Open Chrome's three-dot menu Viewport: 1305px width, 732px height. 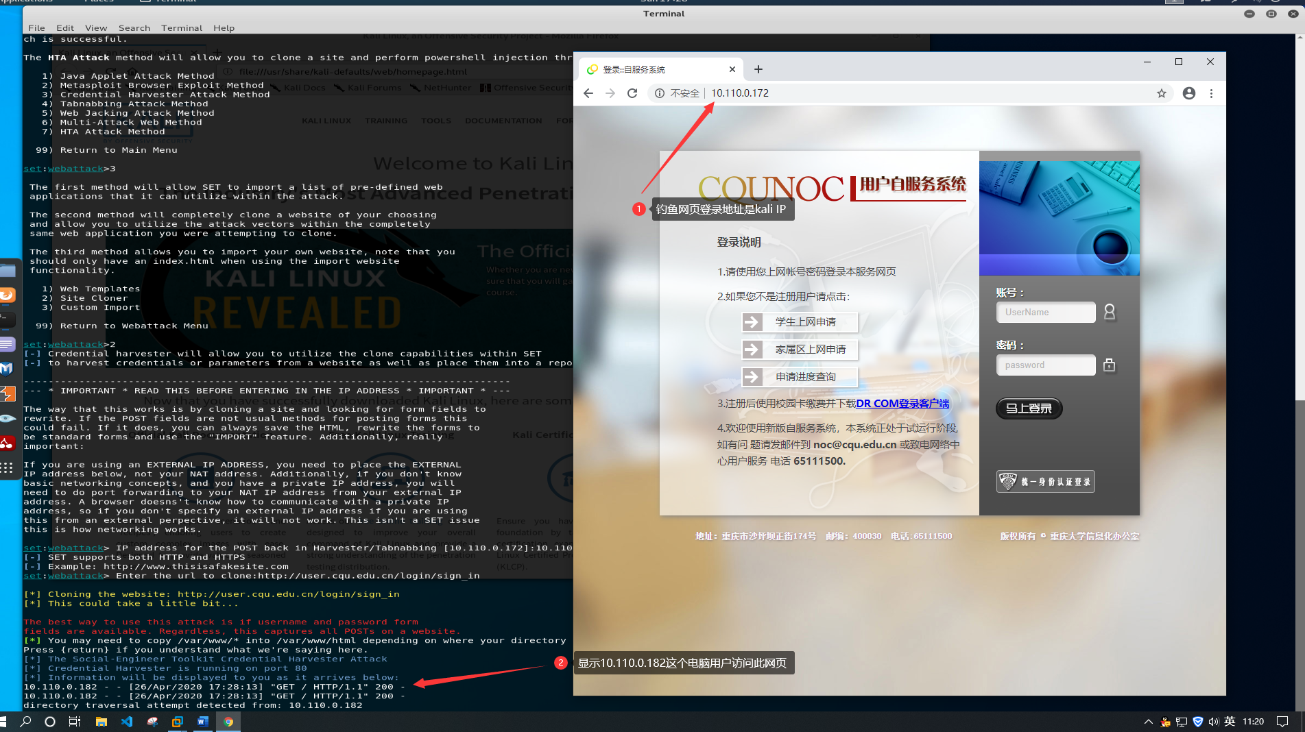click(x=1211, y=93)
